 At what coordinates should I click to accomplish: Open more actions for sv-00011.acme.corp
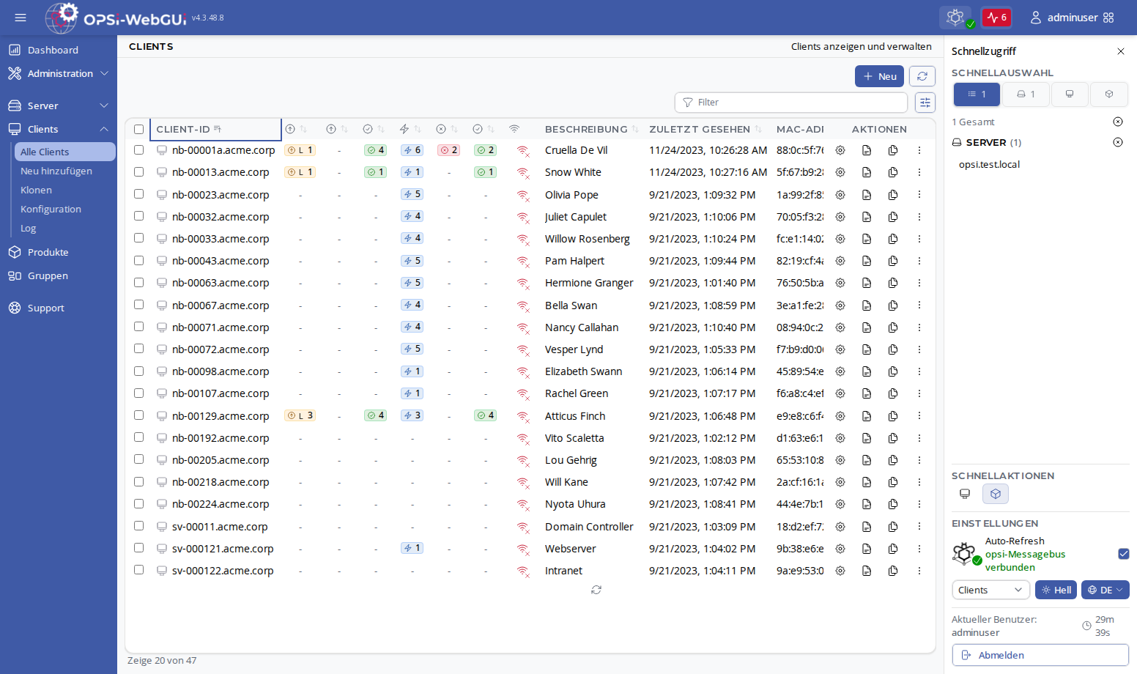919,527
